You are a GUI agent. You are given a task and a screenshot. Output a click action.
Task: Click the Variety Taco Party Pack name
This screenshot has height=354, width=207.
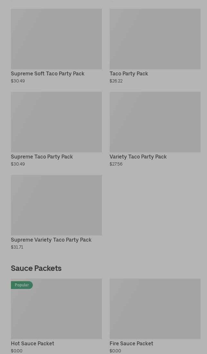(138, 157)
